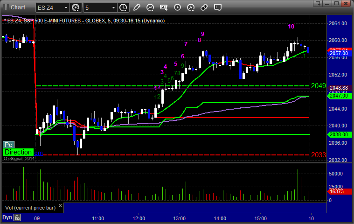Screen dimensions: 354x224
Task: Open the symbol settings gear icon
Action: pos(76,7)
